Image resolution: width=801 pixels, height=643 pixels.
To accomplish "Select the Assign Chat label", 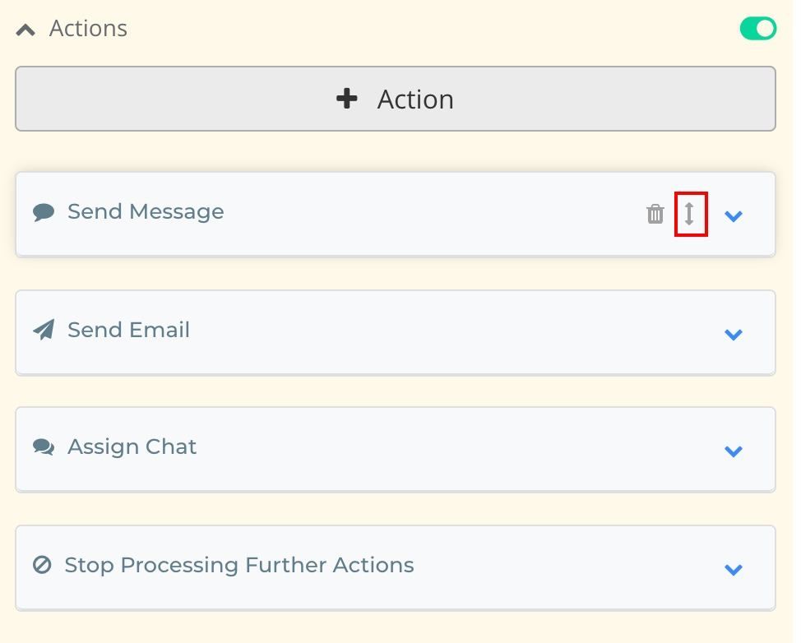I will (132, 447).
